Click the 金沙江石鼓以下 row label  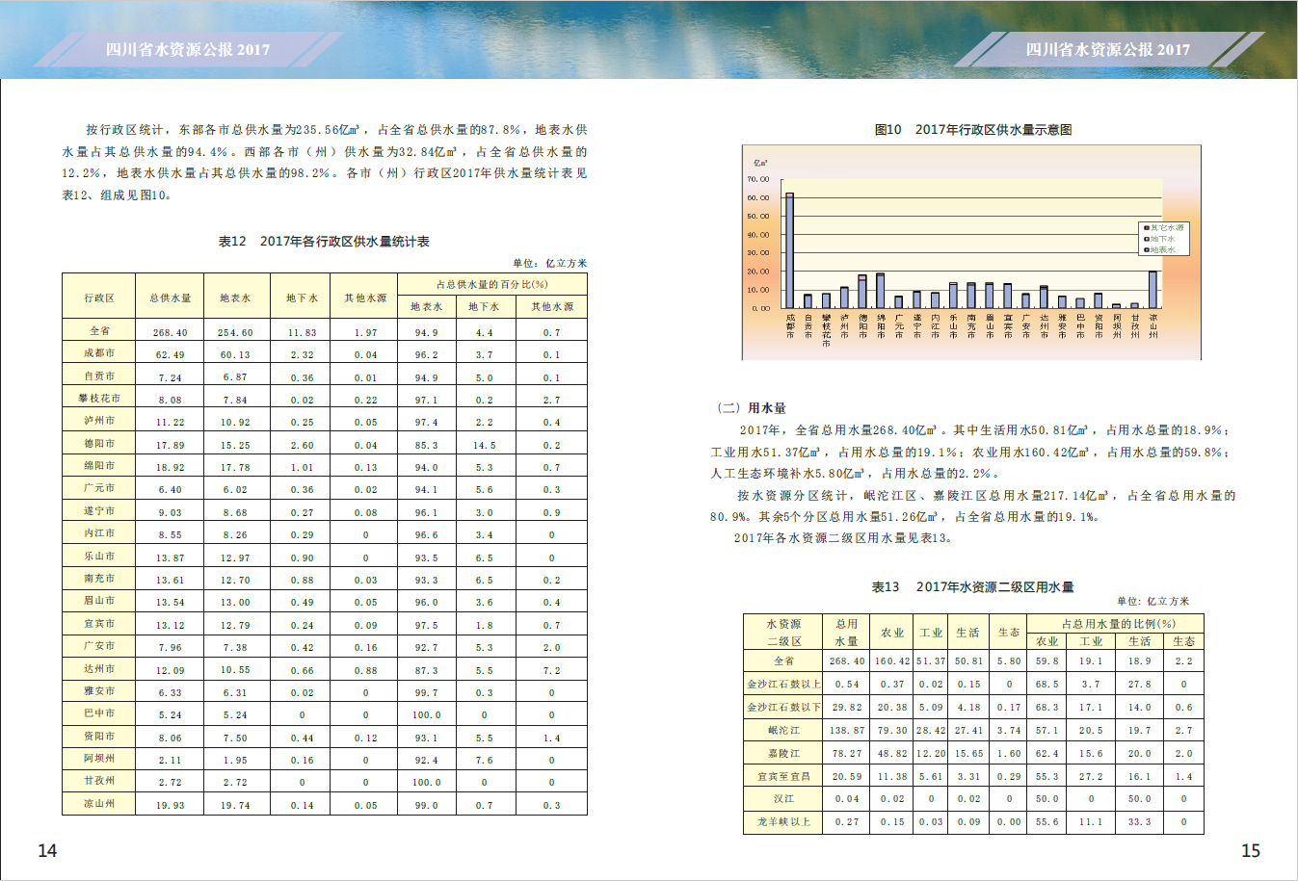783,708
